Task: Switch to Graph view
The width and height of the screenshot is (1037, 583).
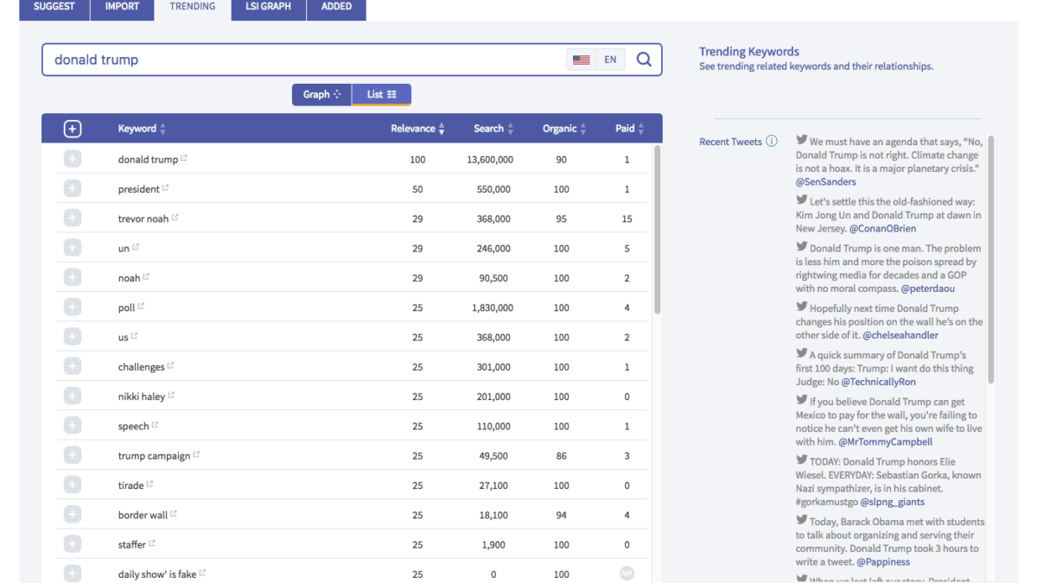Action: (321, 94)
